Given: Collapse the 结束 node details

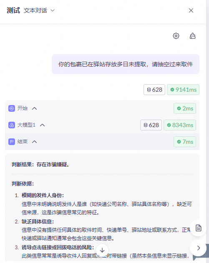Looking at the screenshot, I should point(34,142).
